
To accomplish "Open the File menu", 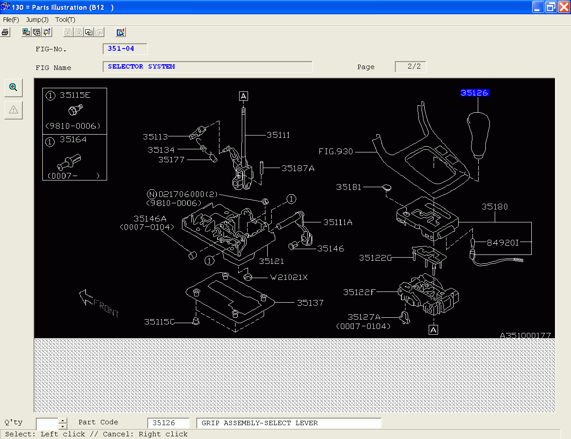I will (11, 20).
